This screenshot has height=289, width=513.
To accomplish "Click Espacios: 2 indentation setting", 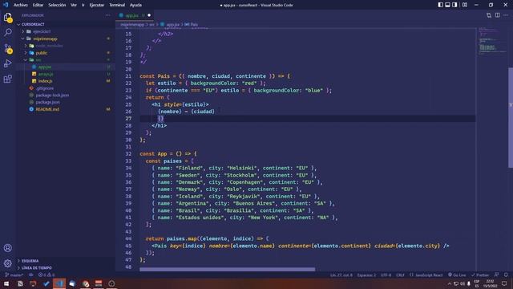I will click(x=366, y=275).
